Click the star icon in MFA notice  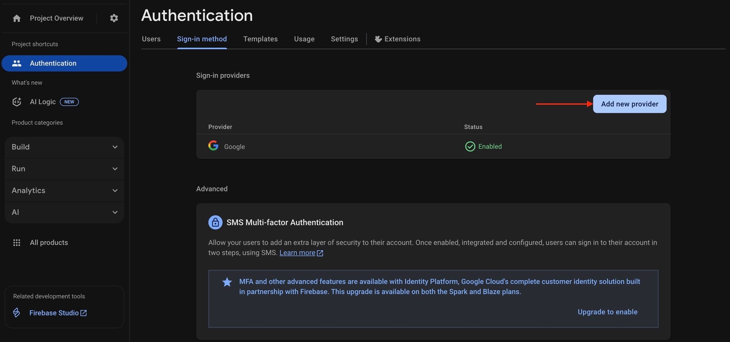227,282
